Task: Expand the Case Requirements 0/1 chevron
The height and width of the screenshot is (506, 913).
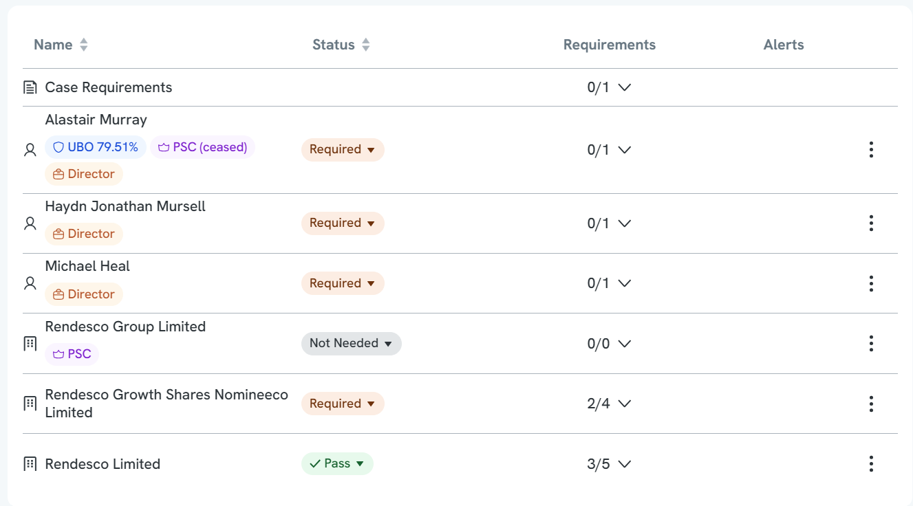Action: pyautogui.click(x=624, y=88)
